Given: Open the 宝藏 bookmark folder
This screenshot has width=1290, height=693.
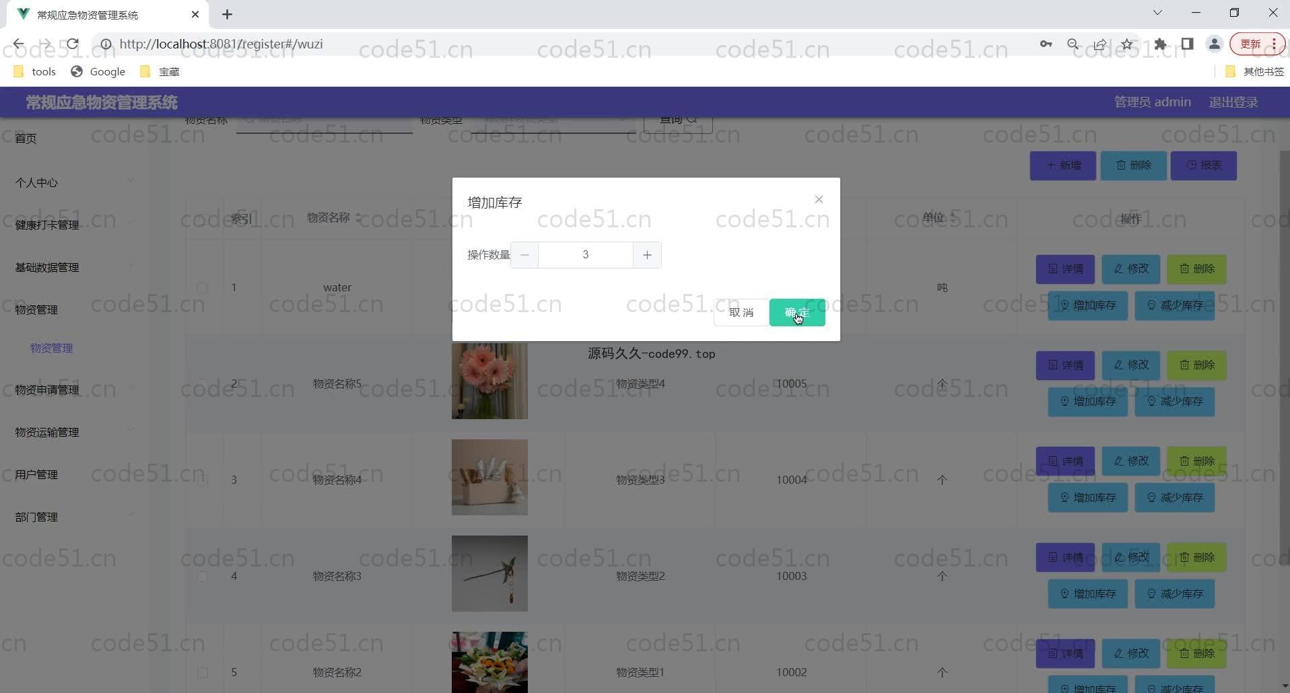Looking at the screenshot, I should (x=160, y=71).
